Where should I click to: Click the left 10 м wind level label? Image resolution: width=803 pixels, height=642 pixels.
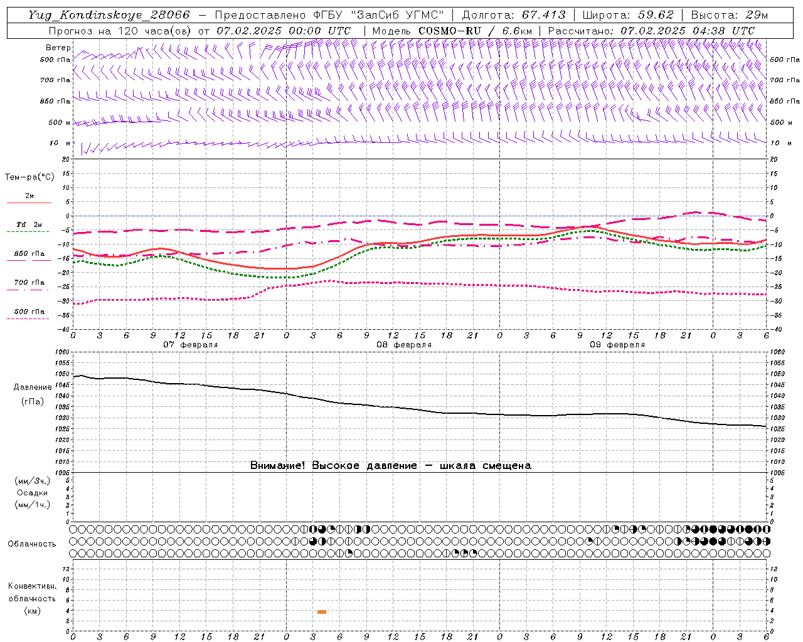(x=60, y=143)
